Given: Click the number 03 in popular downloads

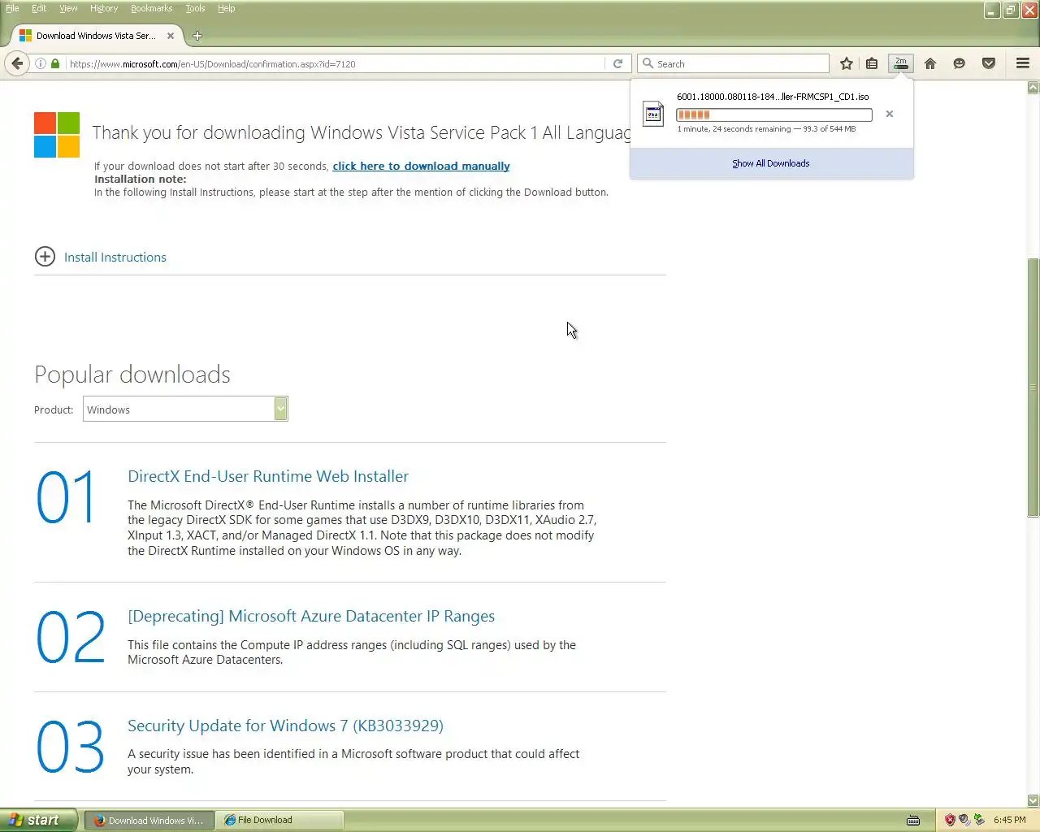Looking at the screenshot, I should [71, 747].
